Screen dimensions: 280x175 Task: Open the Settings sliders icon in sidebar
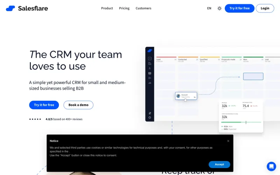tap(150, 113)
